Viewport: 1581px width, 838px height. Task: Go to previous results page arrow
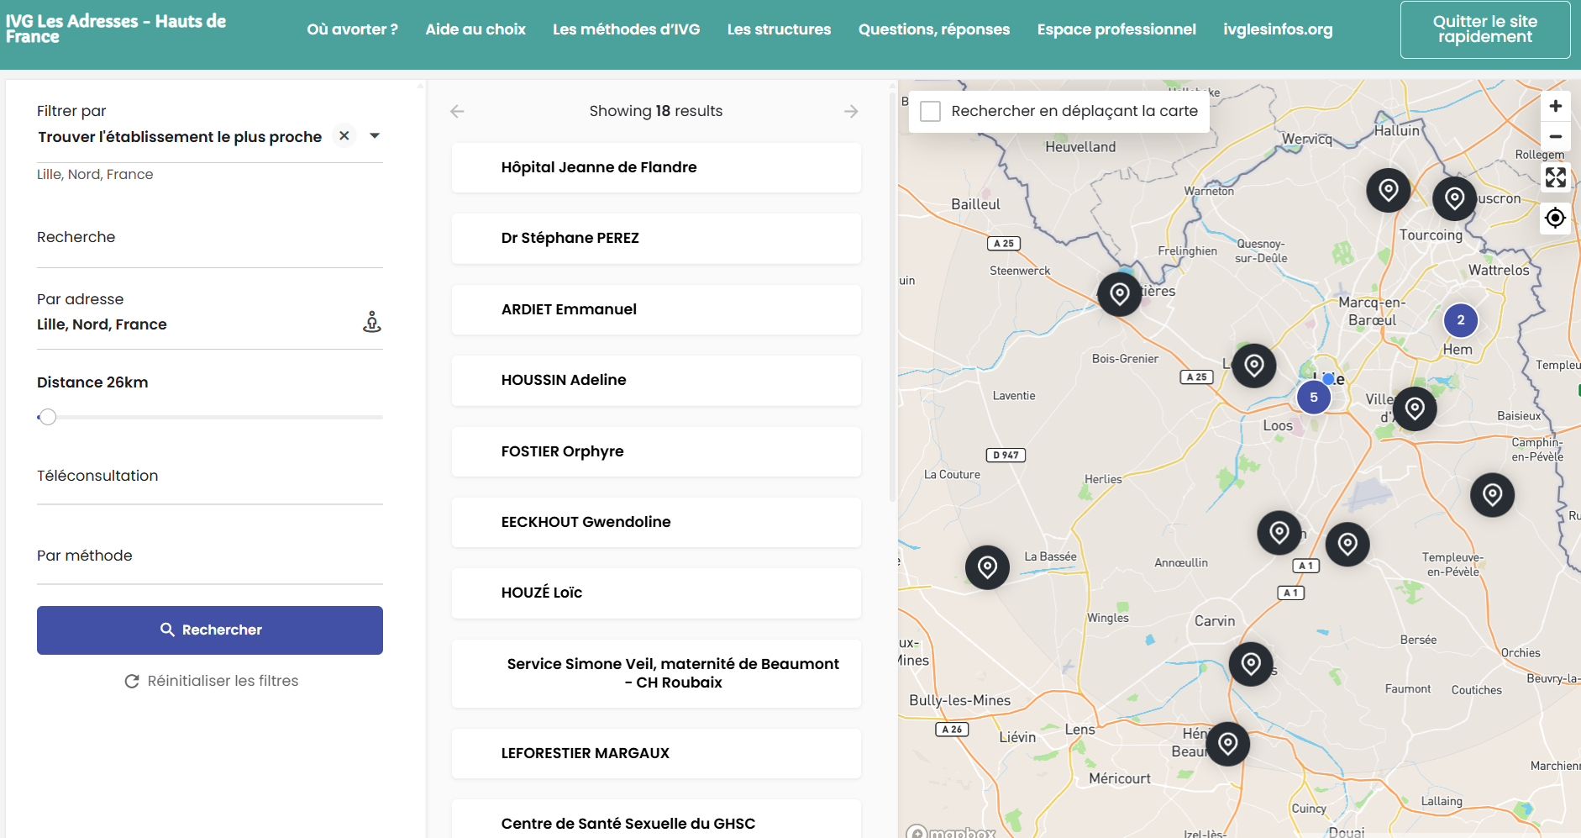pos(457,111)
